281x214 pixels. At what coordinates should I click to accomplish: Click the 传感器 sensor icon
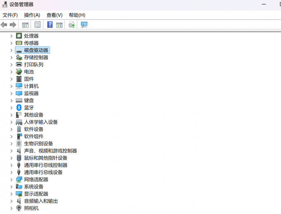click(19, 43)
